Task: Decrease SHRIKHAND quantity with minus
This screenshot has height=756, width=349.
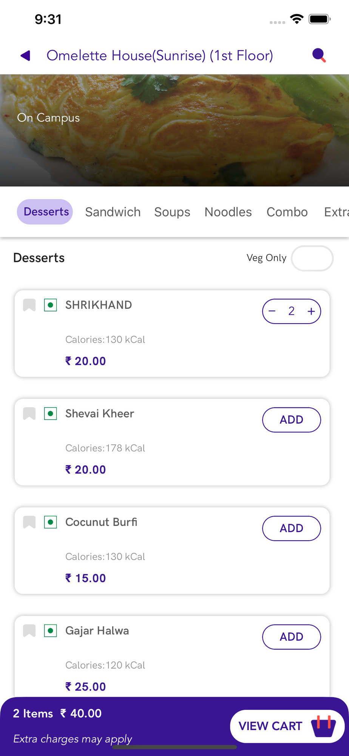Action: (272, 311)
